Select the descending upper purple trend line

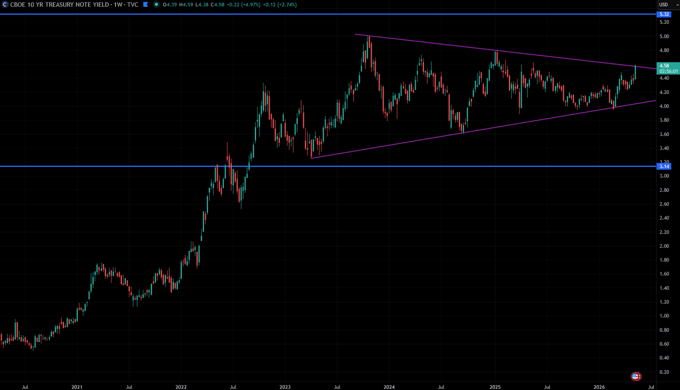(x=504, y=52)
